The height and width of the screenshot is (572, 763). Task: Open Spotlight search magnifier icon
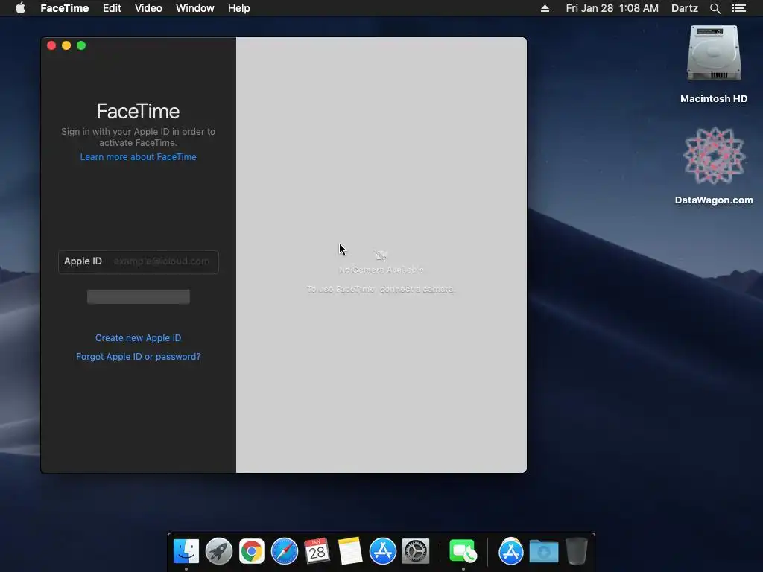coord(715,8)
